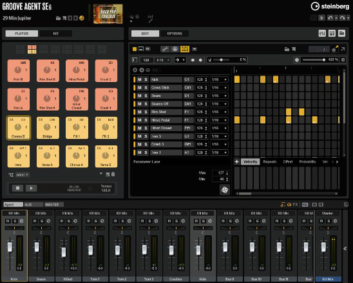353x283 pixels.
Task: Open the lane settings gear icon
Action: (135, 70)
